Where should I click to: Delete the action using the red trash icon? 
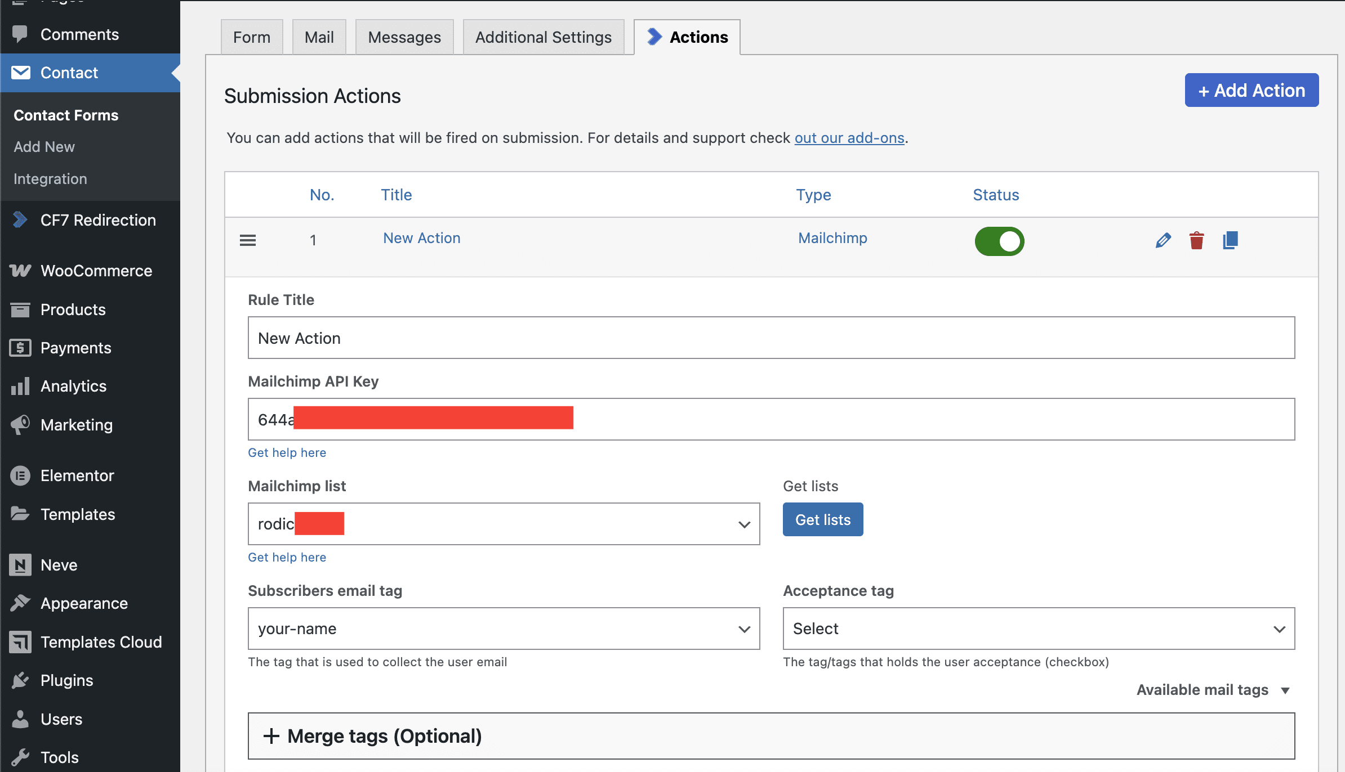1196,241
